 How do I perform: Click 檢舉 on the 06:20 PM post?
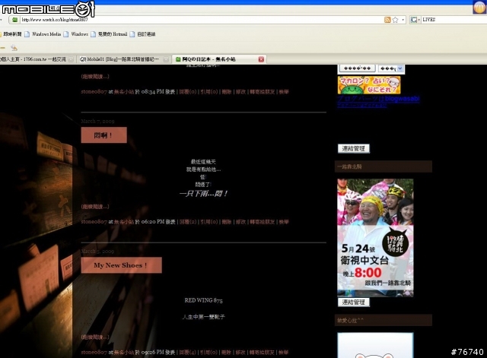[x=284, y=222]
